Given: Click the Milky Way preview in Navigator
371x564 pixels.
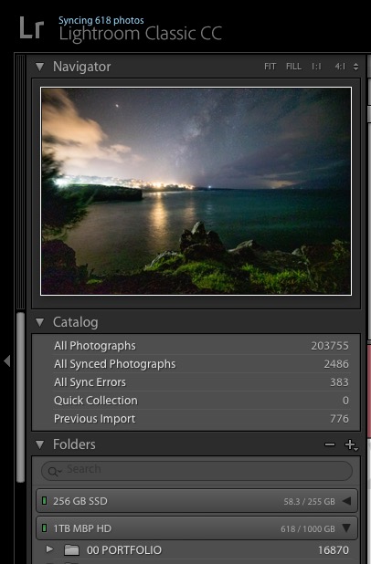Looking at the screenshot, I should pyautogui.click(x=196, y=191).
